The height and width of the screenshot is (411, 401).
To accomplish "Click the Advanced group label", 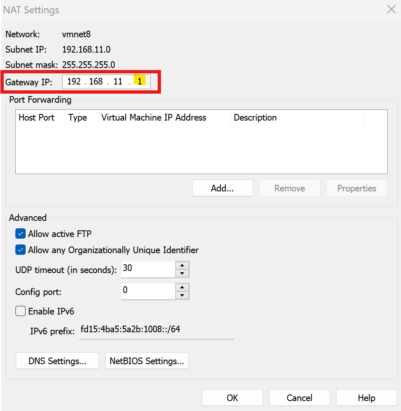I will tap(28, 218).
